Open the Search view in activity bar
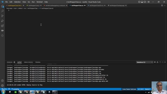This screenshot has height=94, width=167. [2, 11]
